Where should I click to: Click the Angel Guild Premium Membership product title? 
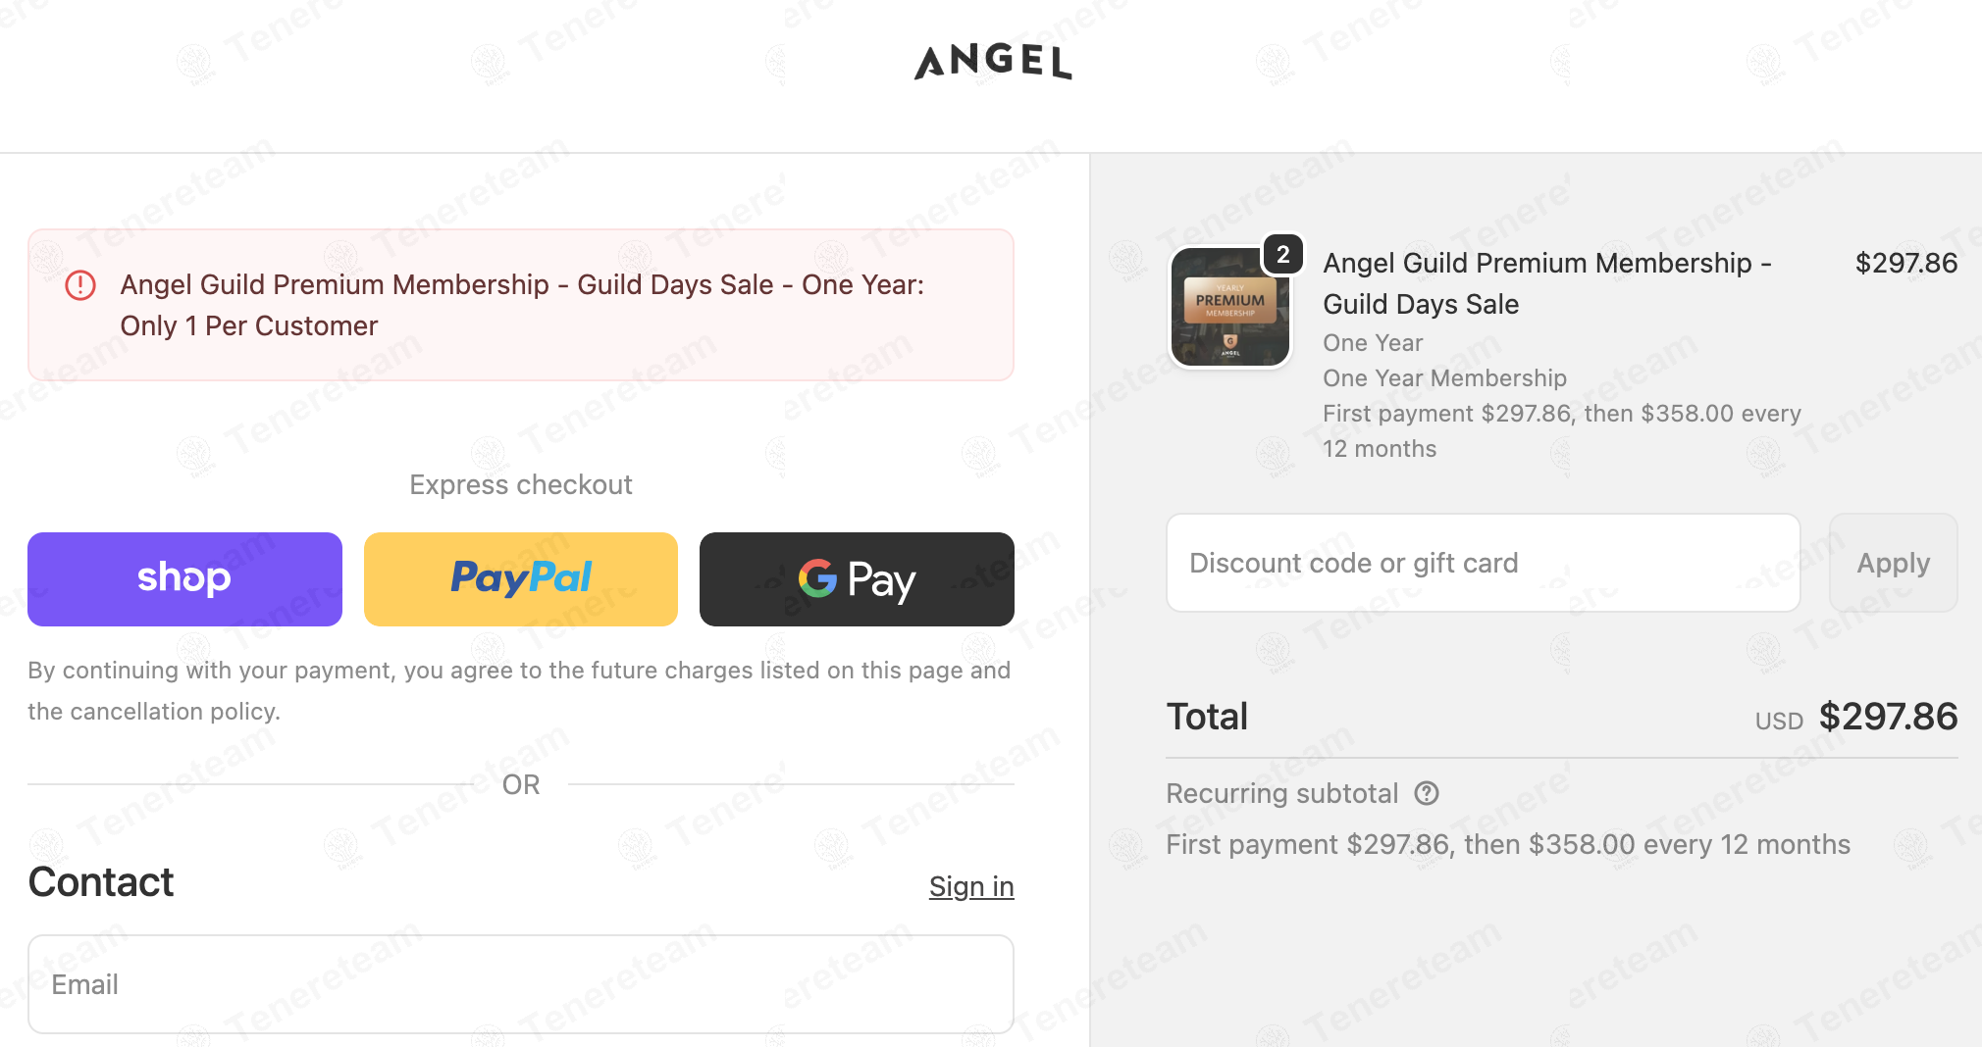(1546, 283)
